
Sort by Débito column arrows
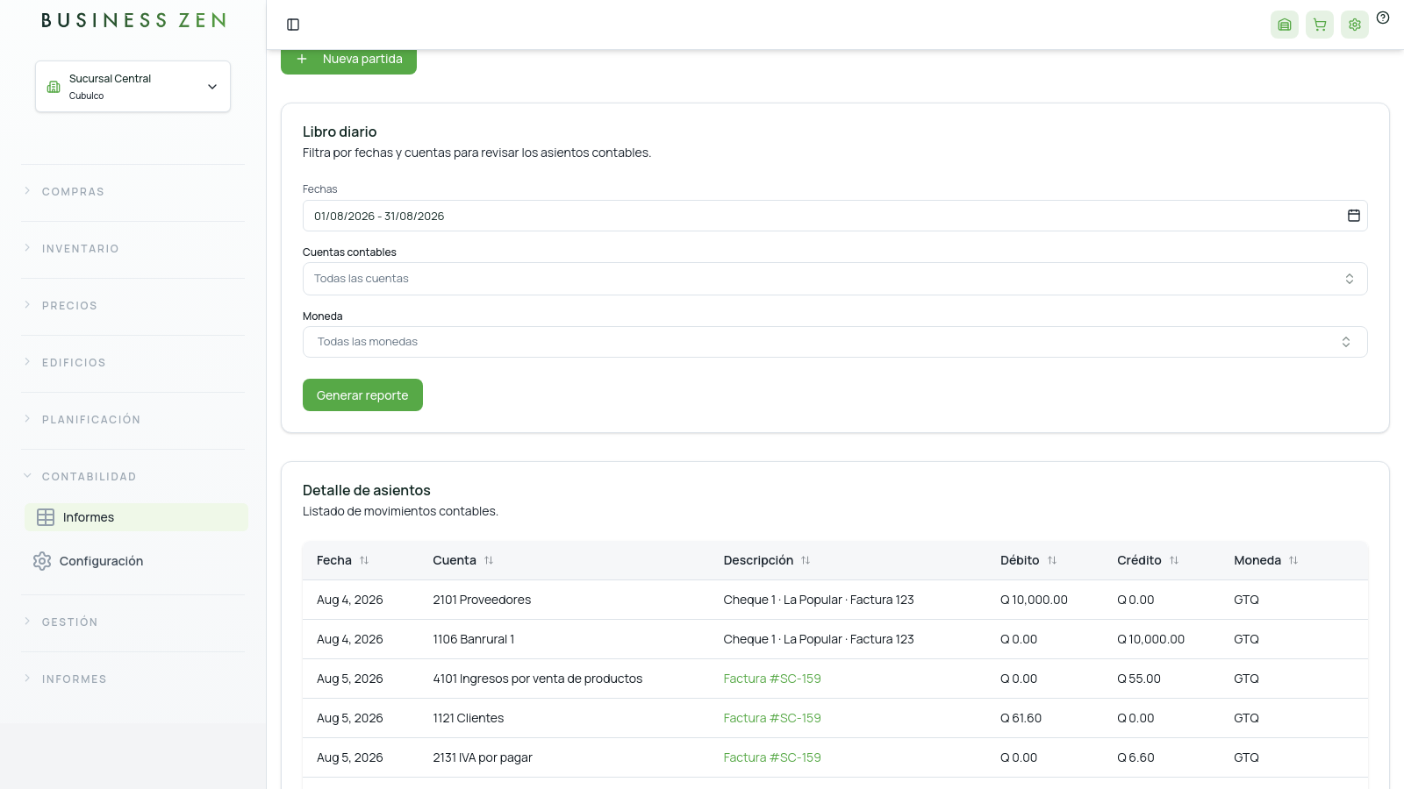1052,560
